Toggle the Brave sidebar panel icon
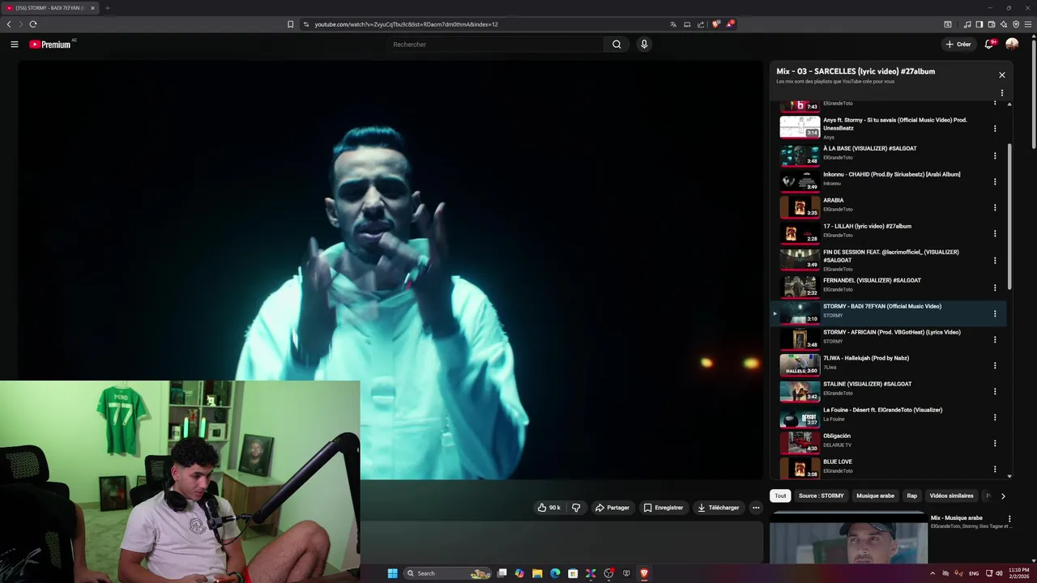This screenshot has height=583, width=1037. click(979, 24)
